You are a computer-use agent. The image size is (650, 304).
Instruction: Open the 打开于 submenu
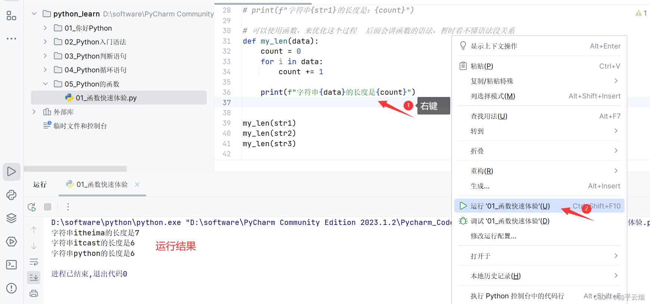coord(539,256)
